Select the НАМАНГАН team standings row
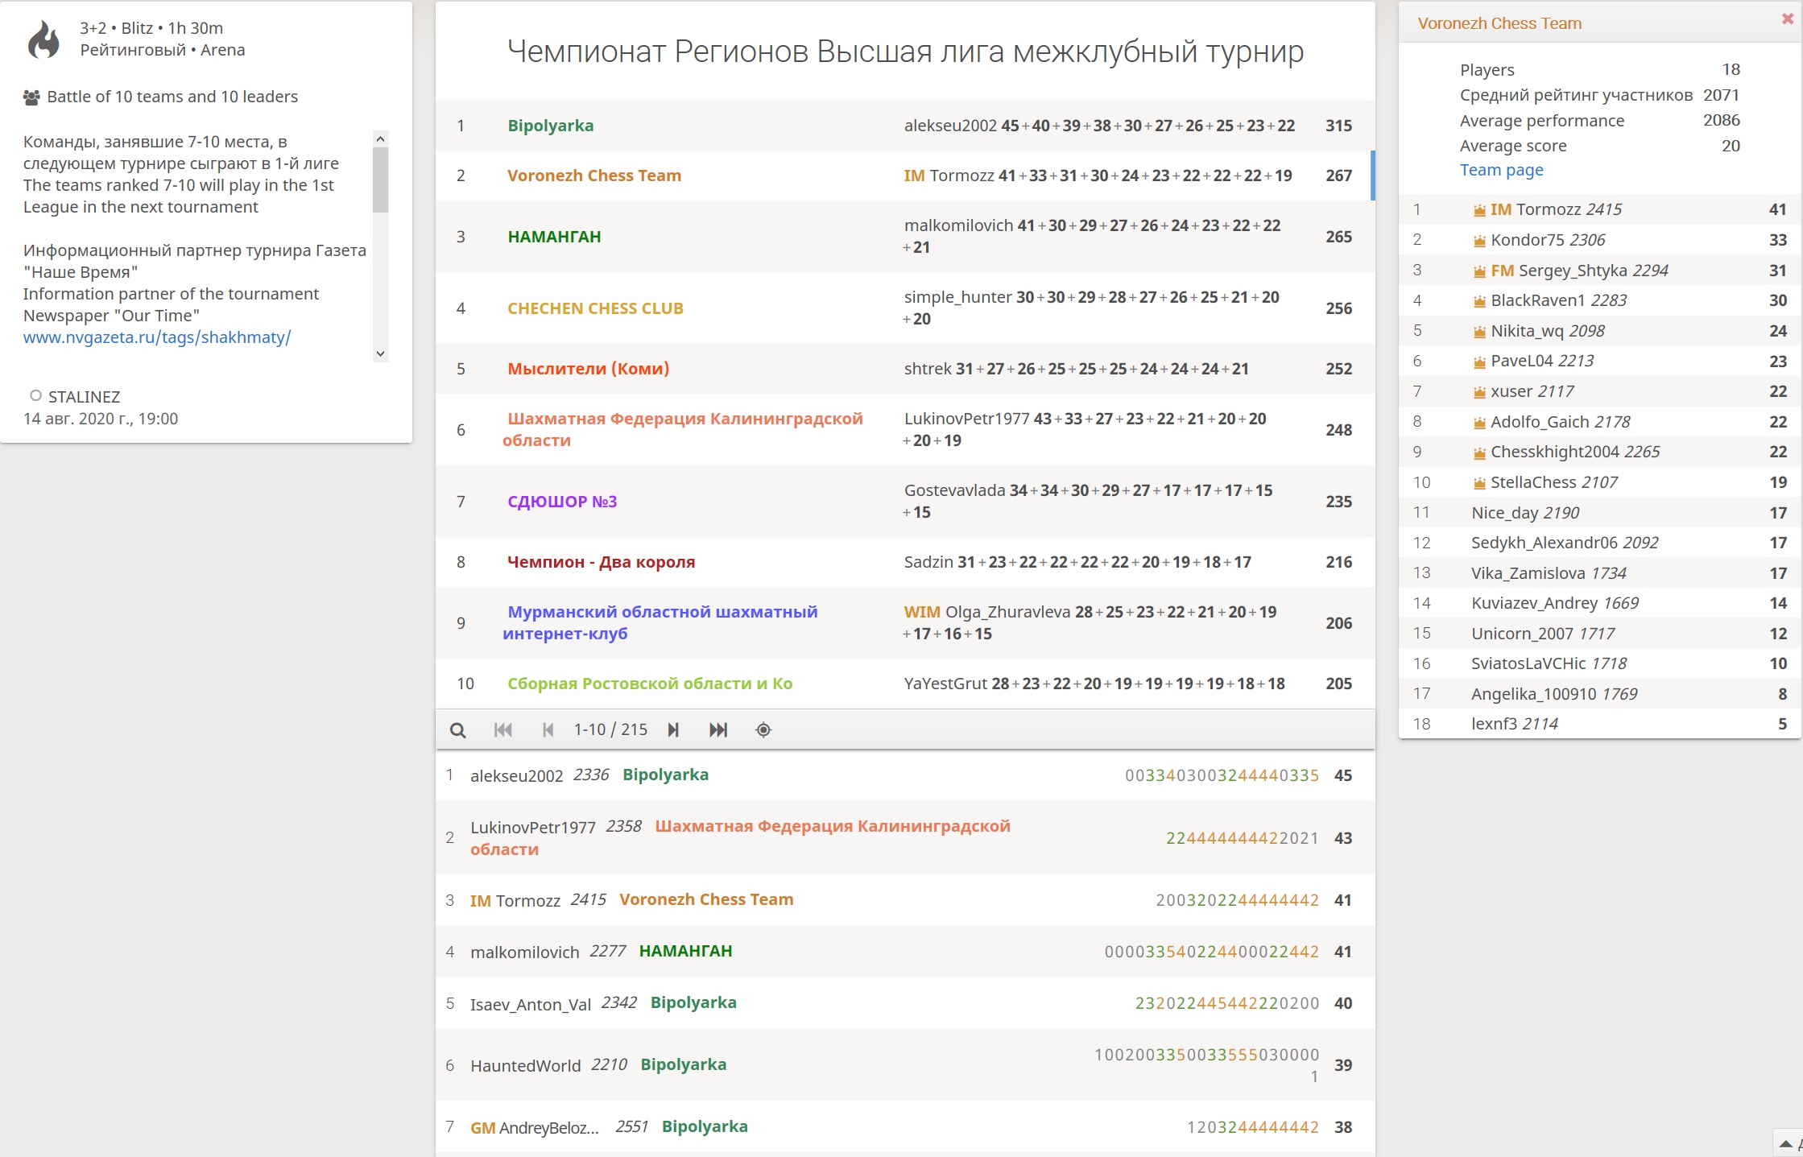 [905, 237]
